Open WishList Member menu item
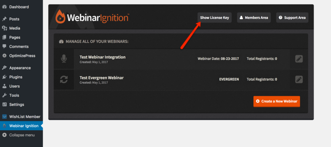The height and width of the screenshot is (147, 331). pos(24,117)
